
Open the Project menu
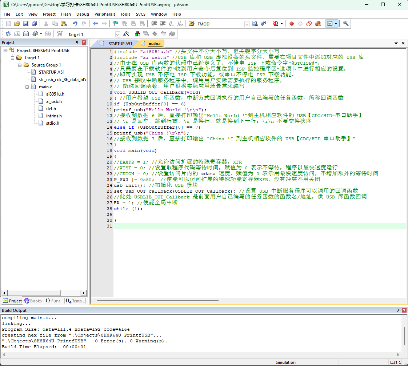click(x=49, y=14)
